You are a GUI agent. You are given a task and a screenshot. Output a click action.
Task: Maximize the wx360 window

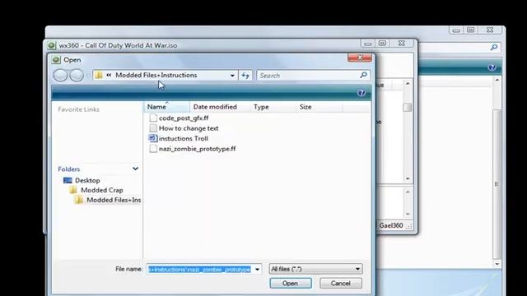click(382, 44)
